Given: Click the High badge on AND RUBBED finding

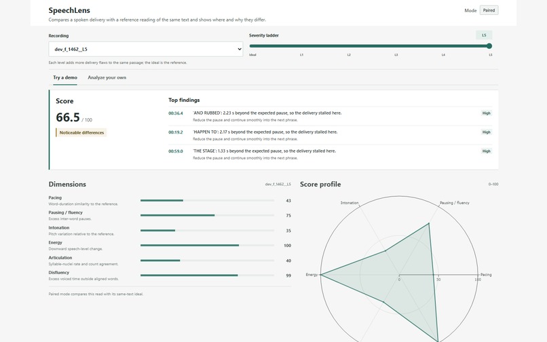Looking at the screenshot, I should [x=487, y=113].
